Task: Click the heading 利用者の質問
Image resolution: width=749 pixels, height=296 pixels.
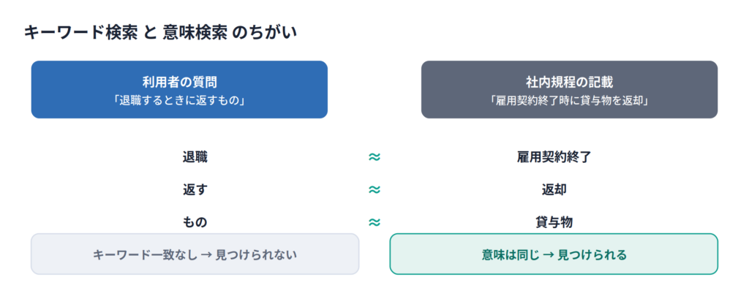Action: (179, 82)
